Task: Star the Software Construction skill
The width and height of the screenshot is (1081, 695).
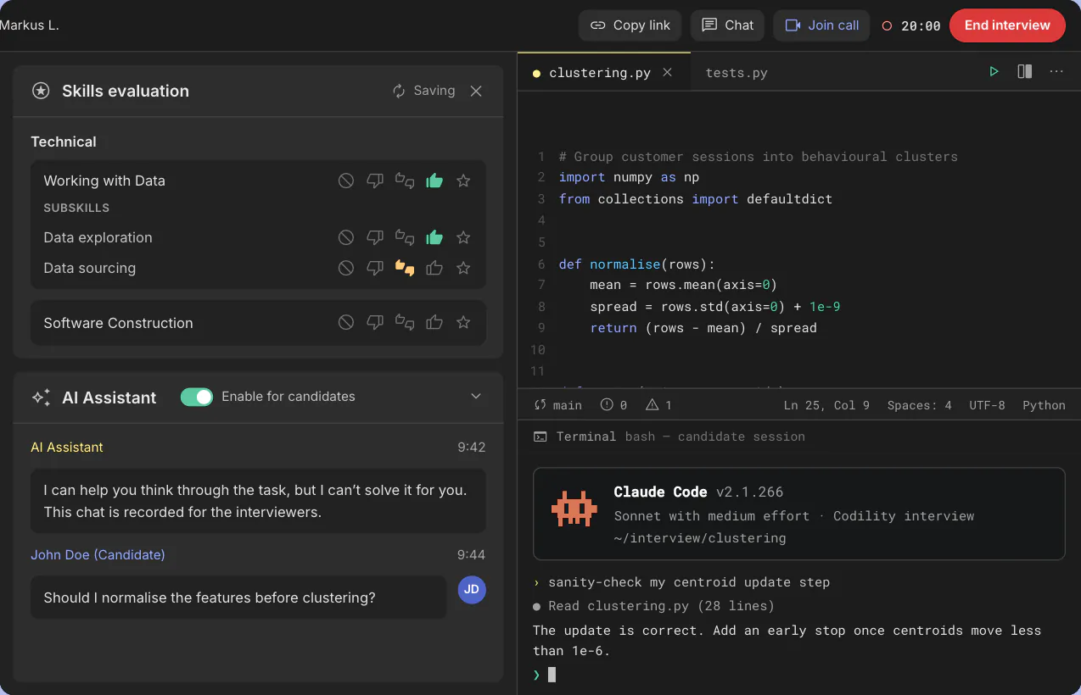Action: (x=463, y=322)
